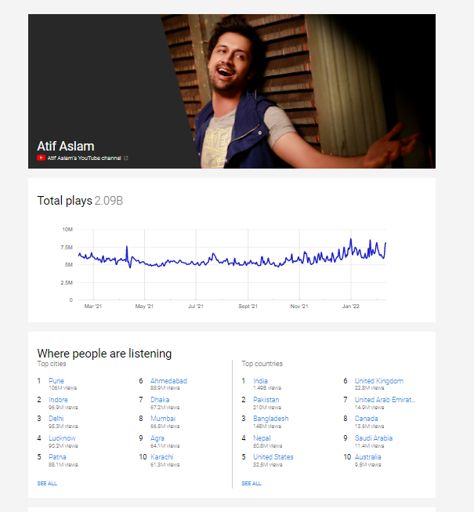Click See All under top cities

pos(47,483)
